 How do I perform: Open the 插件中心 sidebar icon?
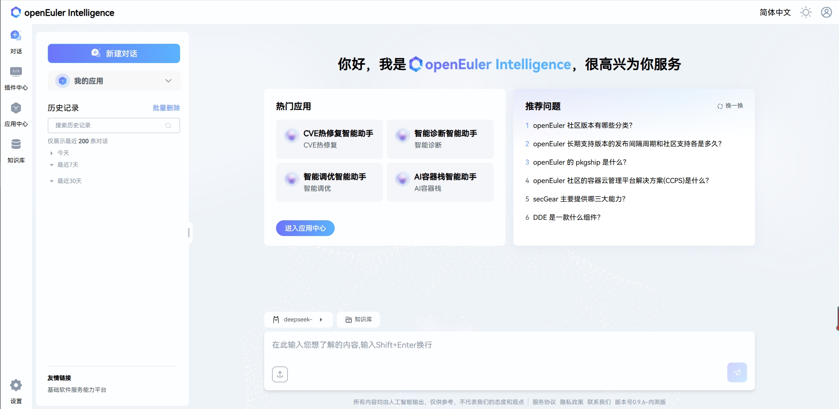[16, 78]
